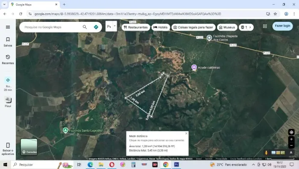Image resolution: width=299 pixels, height=169 pixels.
Task: Select the Açude caldeirão pin
Action: tap(194, 68)
